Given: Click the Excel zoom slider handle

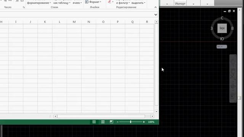Looking at the screenshot, I should 130,122.
